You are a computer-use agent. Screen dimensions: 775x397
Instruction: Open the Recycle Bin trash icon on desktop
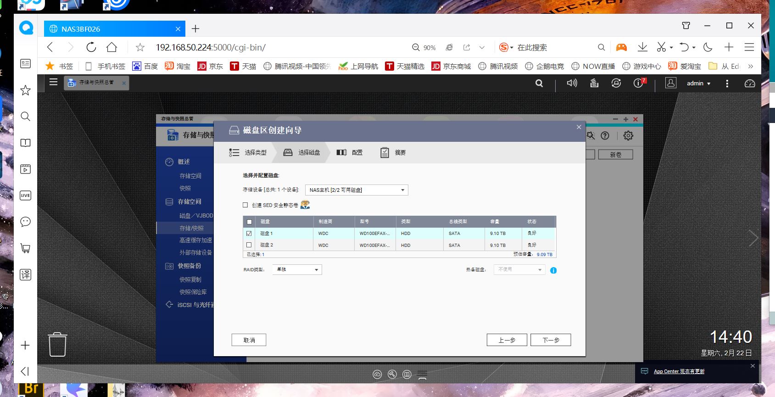point(57,344)
